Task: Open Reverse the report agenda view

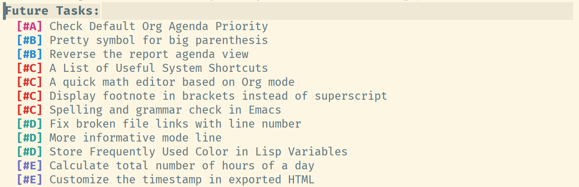Action: pos(149,54)
